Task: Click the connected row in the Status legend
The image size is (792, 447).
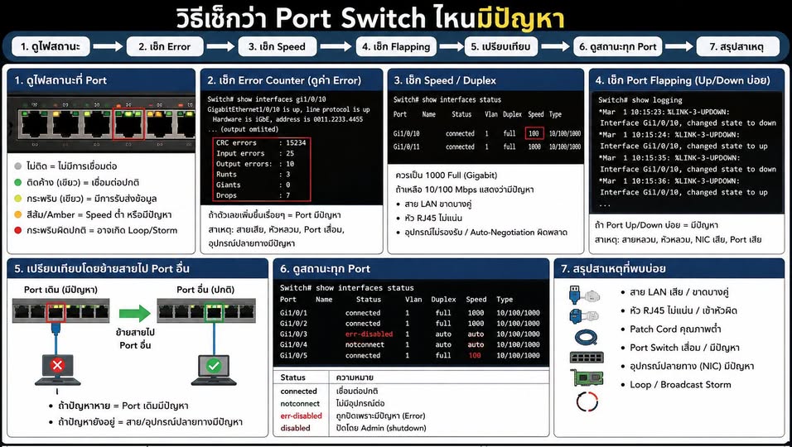Action: coord(411,391)
